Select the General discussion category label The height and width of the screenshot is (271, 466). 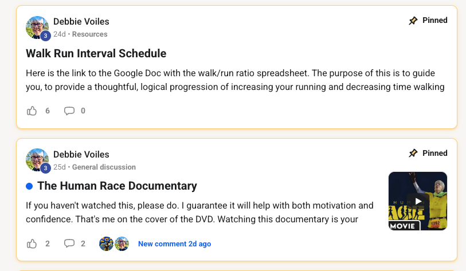tap(104, 167)
